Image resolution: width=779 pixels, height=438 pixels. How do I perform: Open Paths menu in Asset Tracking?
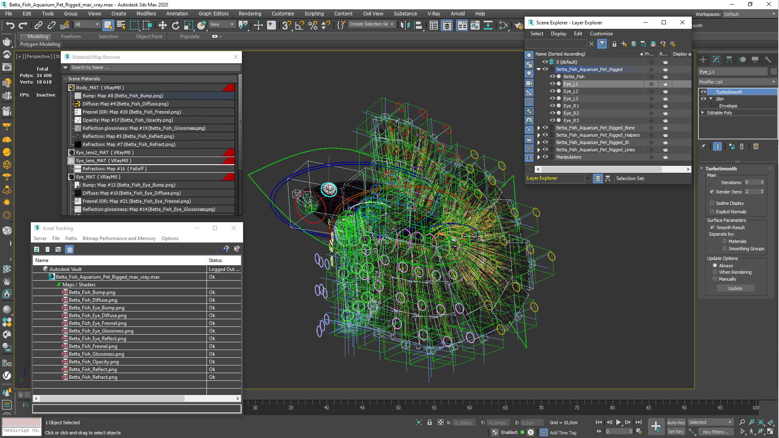tap(71, 238)
